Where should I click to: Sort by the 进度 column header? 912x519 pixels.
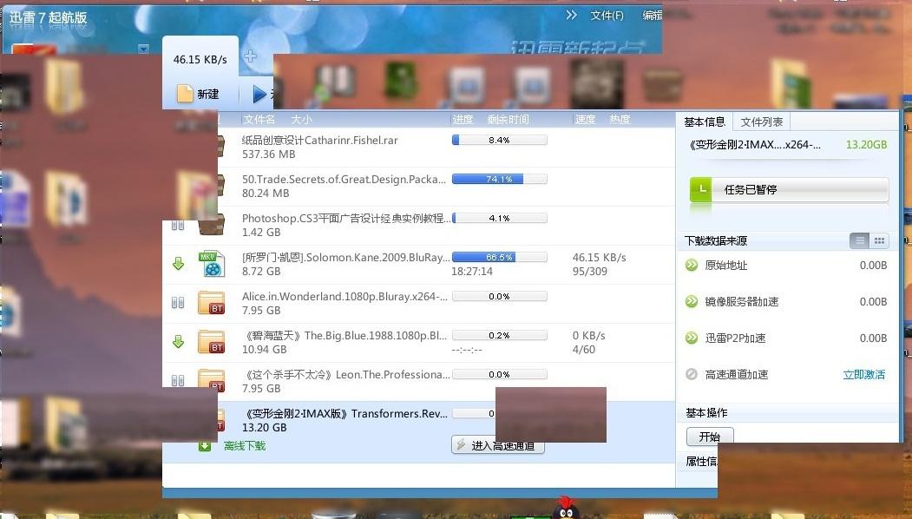coord(463,119)
